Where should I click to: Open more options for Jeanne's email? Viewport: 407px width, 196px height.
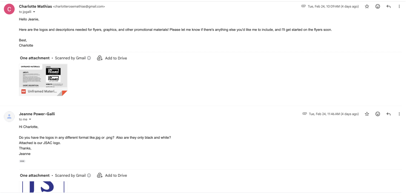pos(399,114)
